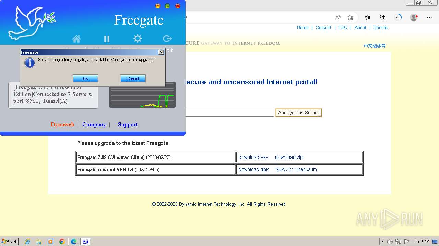Open the Edge Favorites list icon
The width and height of the screenshot is (439, 246).
(368, 17)
